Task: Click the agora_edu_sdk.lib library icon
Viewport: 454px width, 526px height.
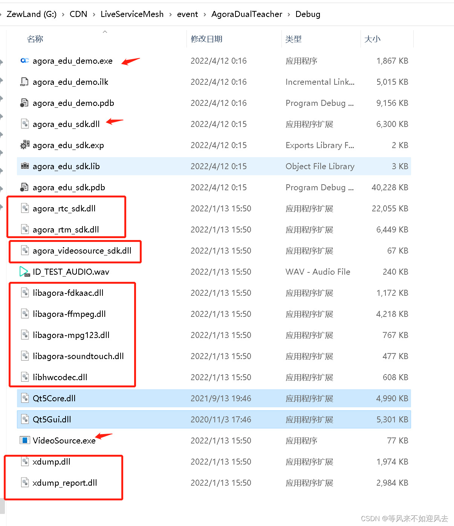Action: click(24, 166)
